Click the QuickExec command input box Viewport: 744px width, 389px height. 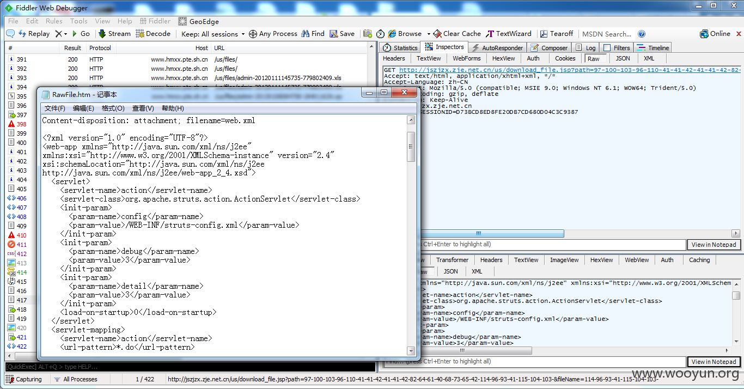click(x=190, y=367)
